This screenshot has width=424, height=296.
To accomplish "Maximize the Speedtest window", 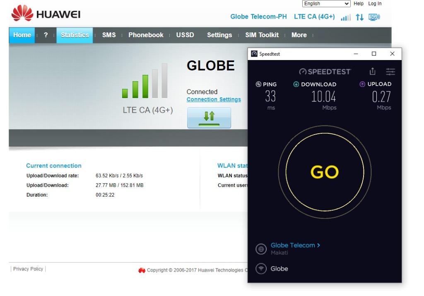I will click(x=374, y=54).
